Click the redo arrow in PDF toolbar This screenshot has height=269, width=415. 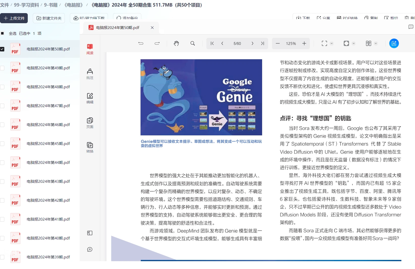[157, 43]
